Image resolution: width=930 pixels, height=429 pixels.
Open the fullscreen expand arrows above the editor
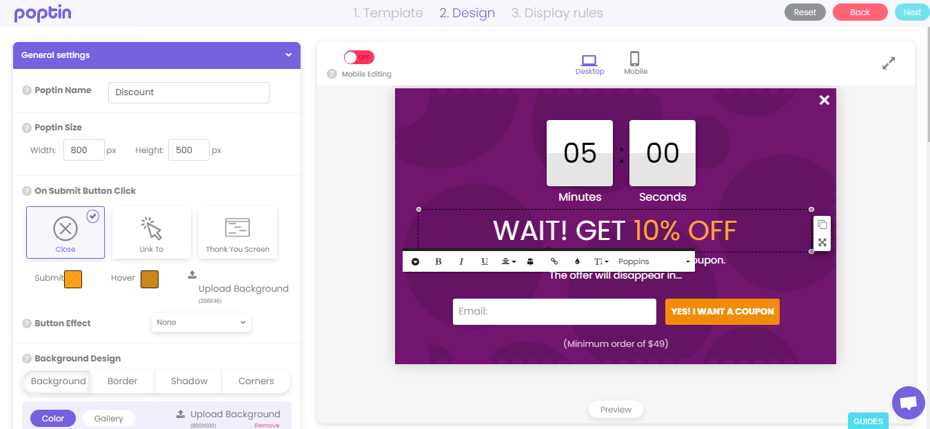(889, 62)
